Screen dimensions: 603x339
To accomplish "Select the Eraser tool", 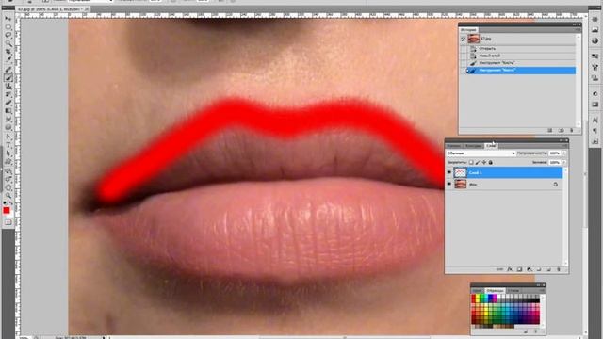I will 8,103.
